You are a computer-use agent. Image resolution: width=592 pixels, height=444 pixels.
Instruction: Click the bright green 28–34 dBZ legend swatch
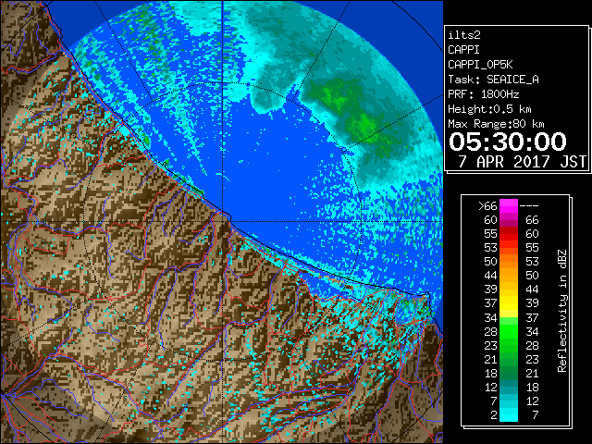pyautogui.click(x=509, y=331)
